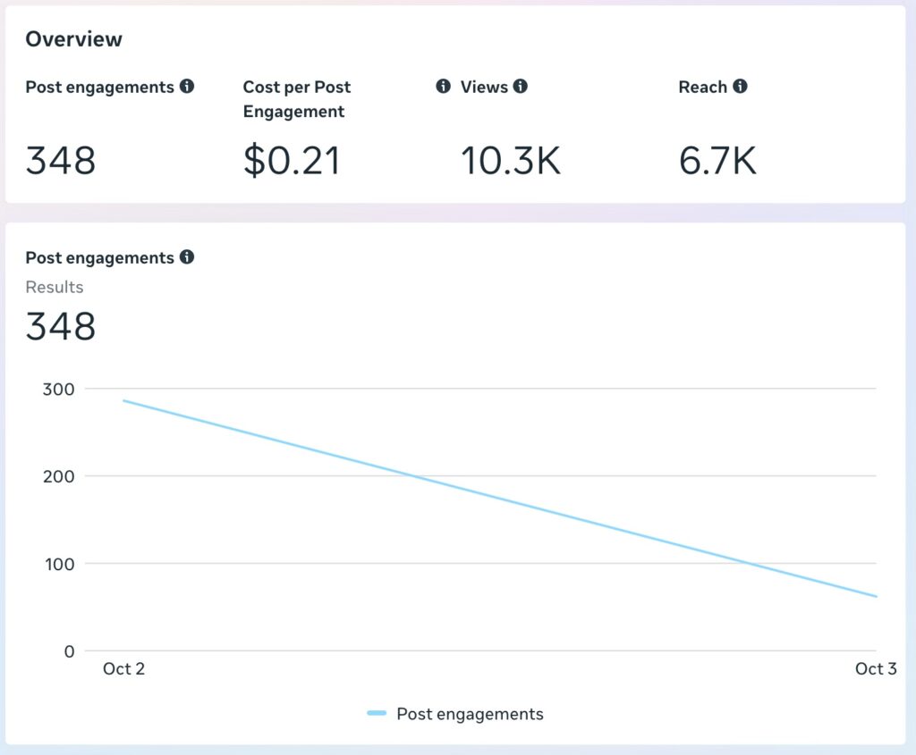Open the Reach info tooltip icon
This screenshot has width=916, height=755.
[740, 87]
